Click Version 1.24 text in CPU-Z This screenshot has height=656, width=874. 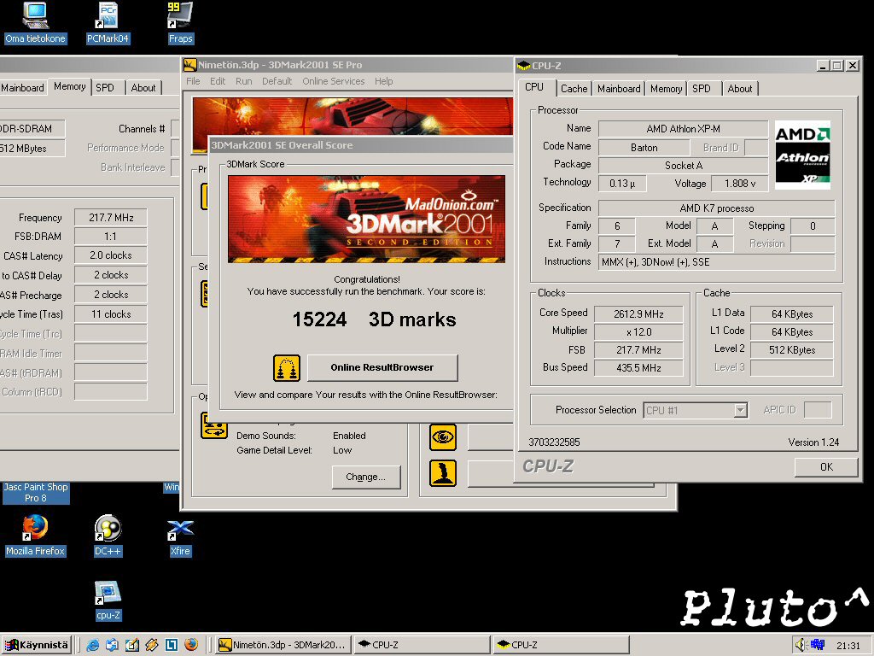click(x=813, y=442)
